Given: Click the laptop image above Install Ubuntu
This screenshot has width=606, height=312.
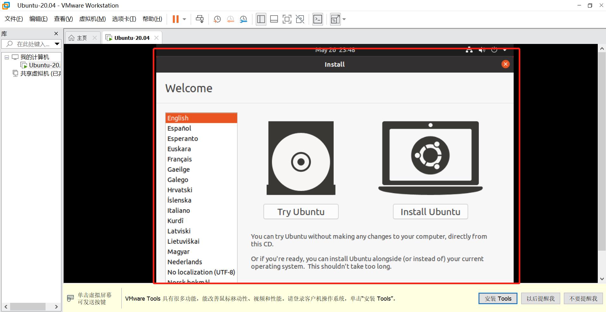Looking at the screenshot, I should 430,158.
